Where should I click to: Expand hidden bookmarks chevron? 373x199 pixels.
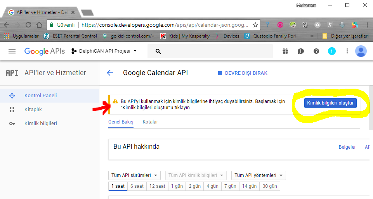(x=312, y=36)
